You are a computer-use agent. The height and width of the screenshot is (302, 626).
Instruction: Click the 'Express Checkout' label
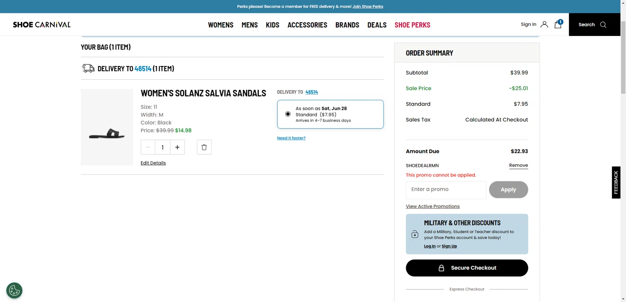pyautogui.click(x=467, y=289)
